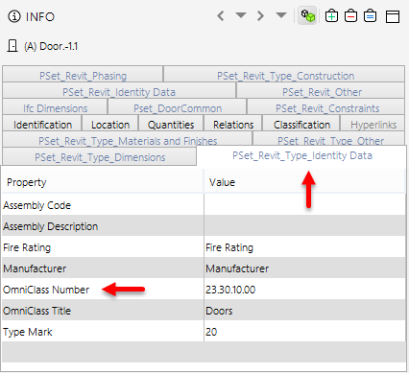Toggle the green cube selection icon

(x=307, y=15)
